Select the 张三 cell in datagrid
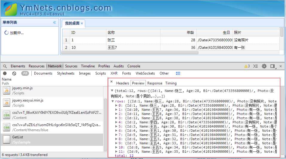Viewport: 286px width, 159px height. coord(133,40)
